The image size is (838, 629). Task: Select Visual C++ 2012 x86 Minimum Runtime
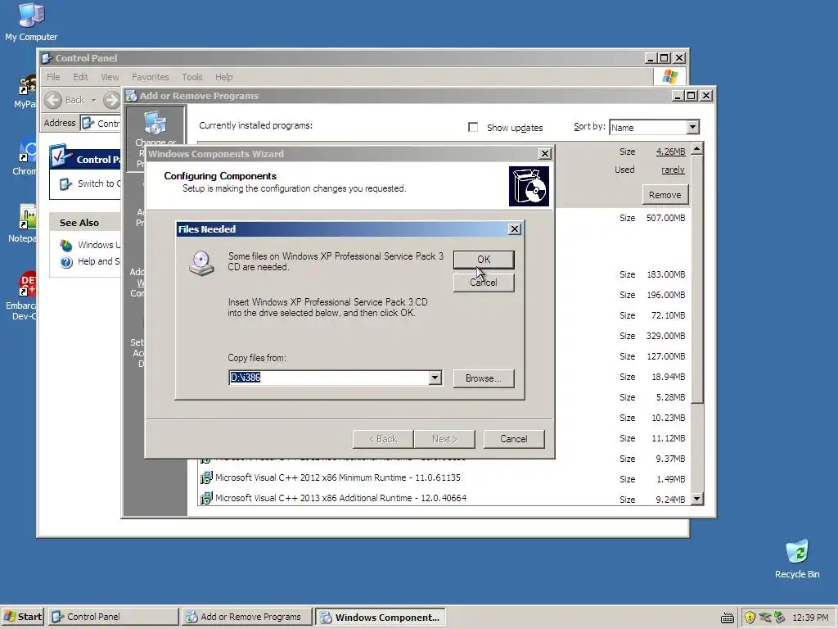click(x=338, y=477)
